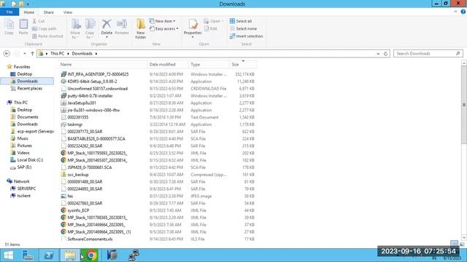Click the chevron after This PC in the address bar
Image resolution: width=467 pixels, height=262 pixels.
pos(68,54)
